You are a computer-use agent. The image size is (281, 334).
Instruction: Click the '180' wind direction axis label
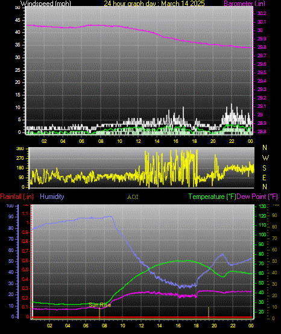point(20,168)
